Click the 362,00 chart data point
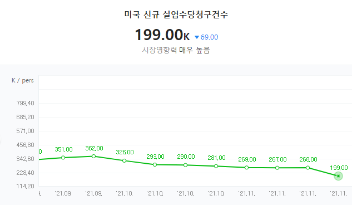352x205 pixels. (94, 156)
